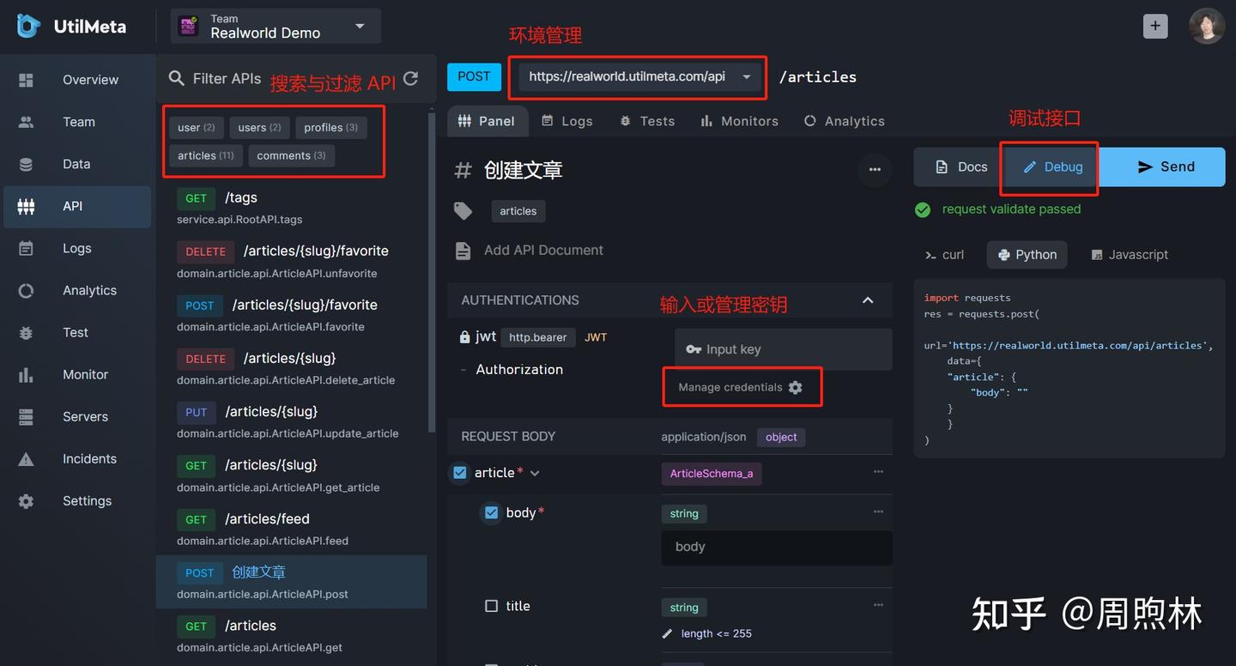Click the Send button

[x=1162, y=167]
